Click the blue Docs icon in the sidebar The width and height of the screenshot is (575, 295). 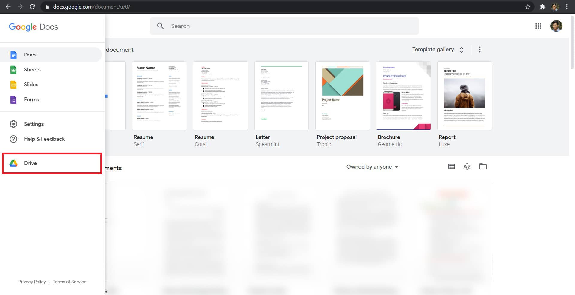click(13, 55)
